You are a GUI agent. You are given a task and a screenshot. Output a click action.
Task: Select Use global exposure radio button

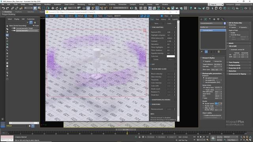pos(204,78)
